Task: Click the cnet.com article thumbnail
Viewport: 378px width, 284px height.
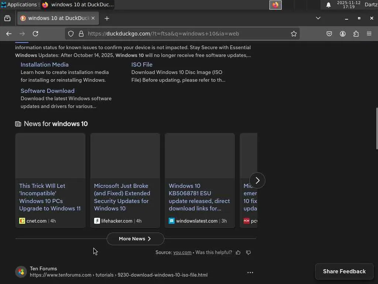Action: (x=50, y=156)
